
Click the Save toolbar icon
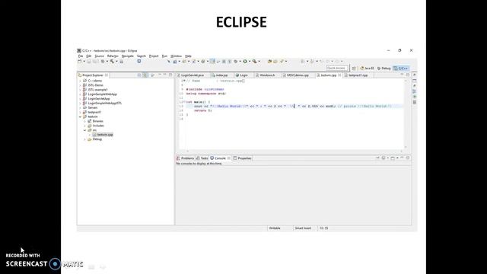point(89,62)
